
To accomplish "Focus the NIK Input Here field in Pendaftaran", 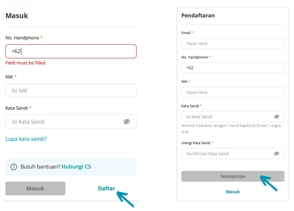I will (233, 92).
